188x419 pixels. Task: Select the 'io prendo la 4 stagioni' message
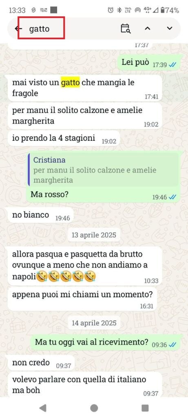click(x=64, y=138)
